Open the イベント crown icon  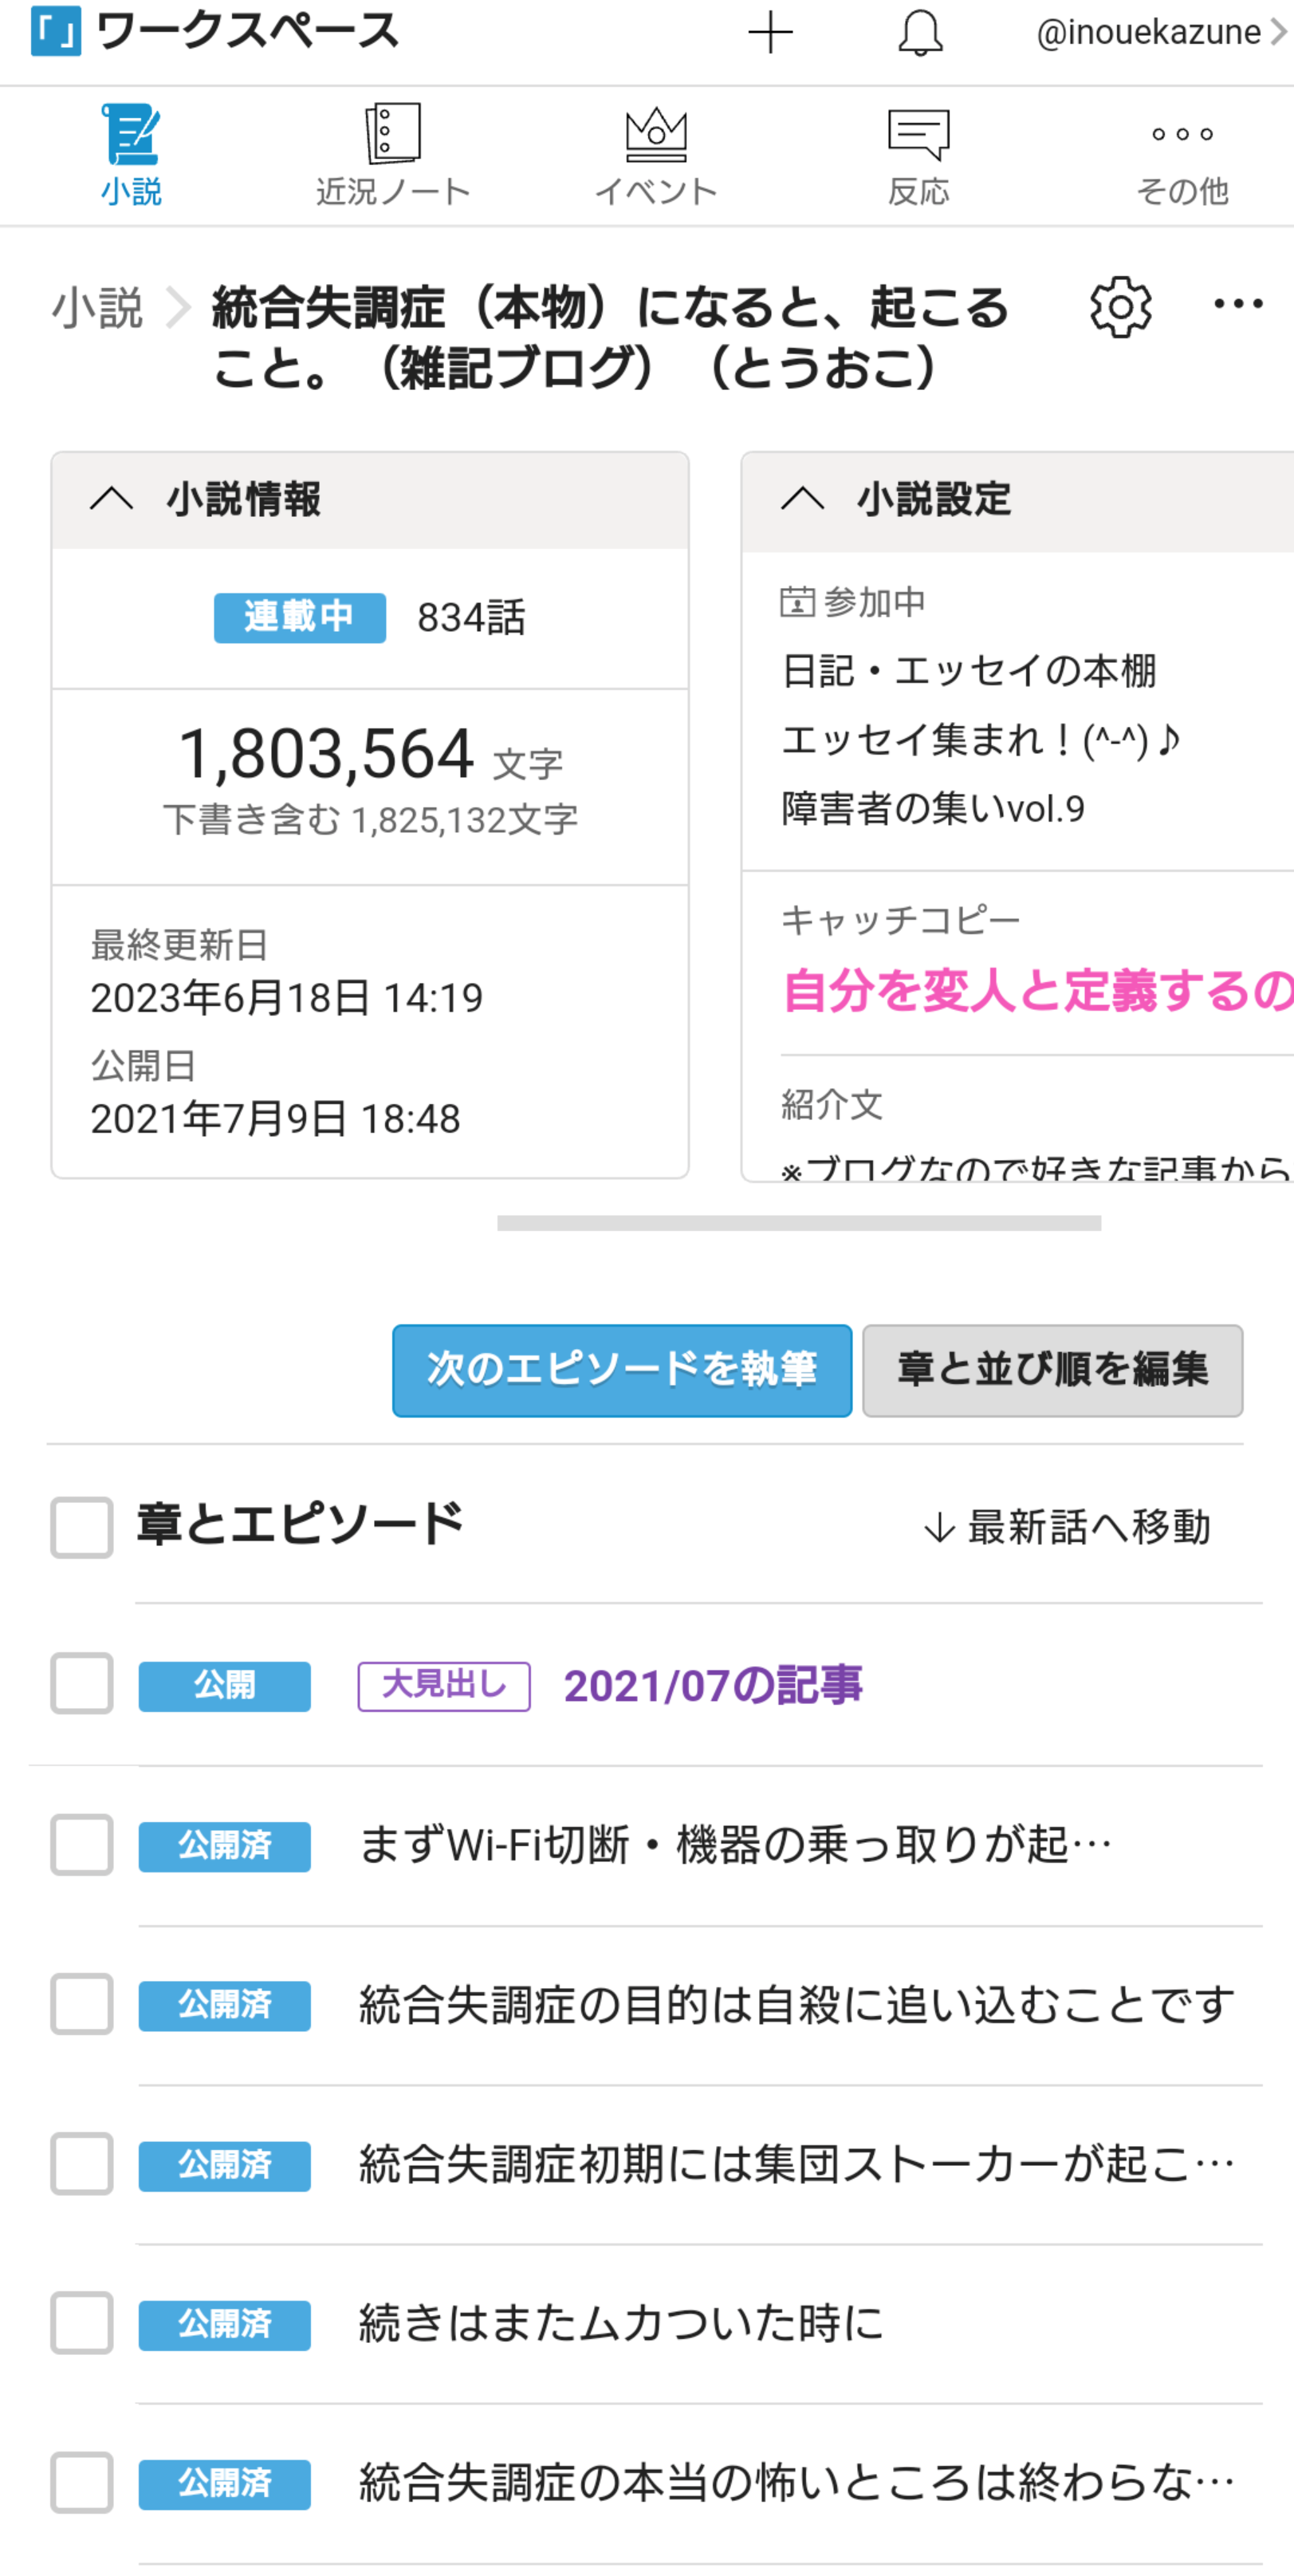pyautogui.click(x=655, y=134)
